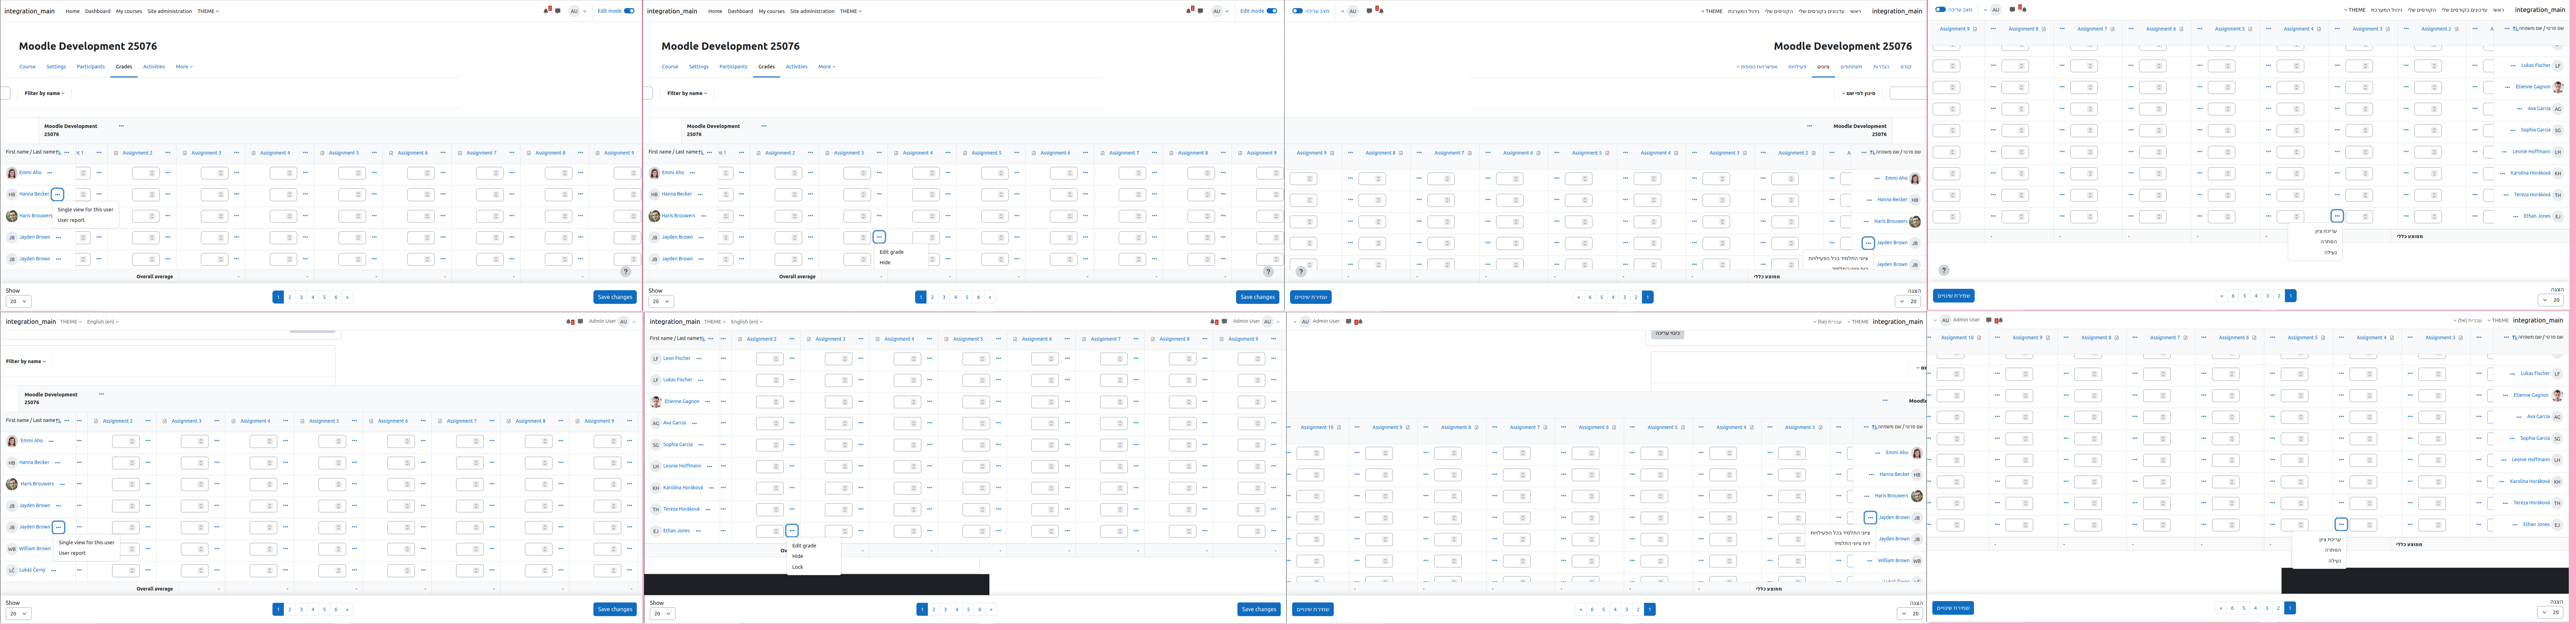Expand More tab dropdown in top-left panel

184,67
